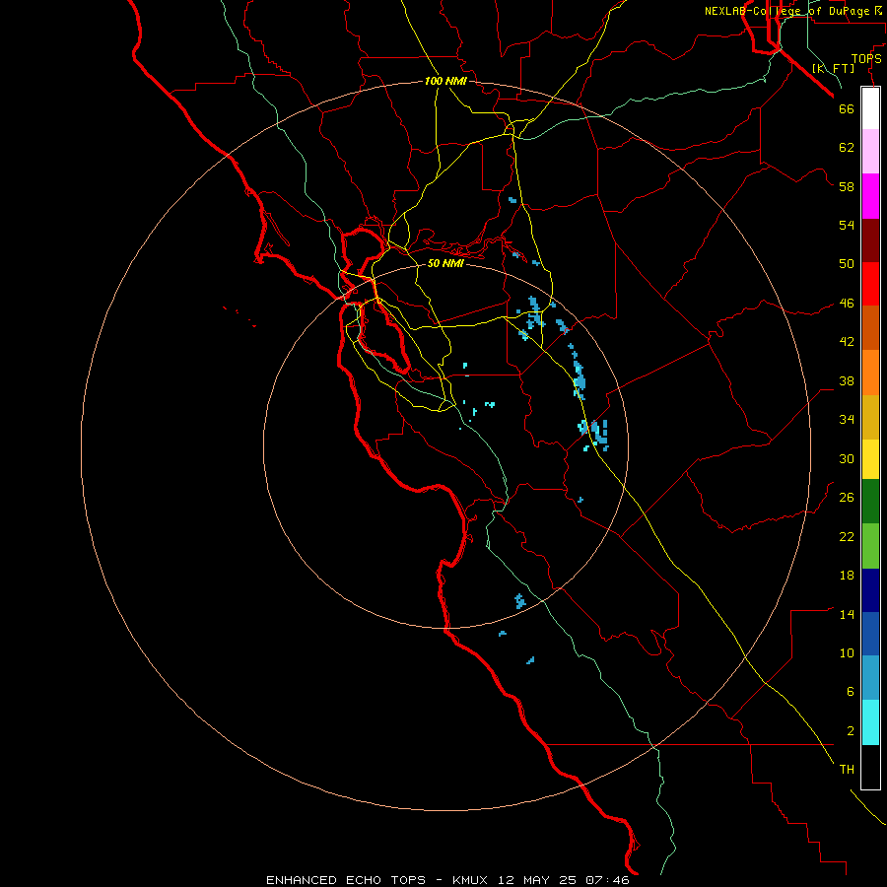Click the 18 legend scale value
This screenshot has width=887, height=887.
[847, 576]
